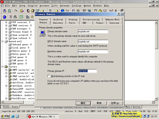Enable Bind listening sockets to this IP only
Image resolution: width=159 pixels, height=119 pixels.
[45, 76]
